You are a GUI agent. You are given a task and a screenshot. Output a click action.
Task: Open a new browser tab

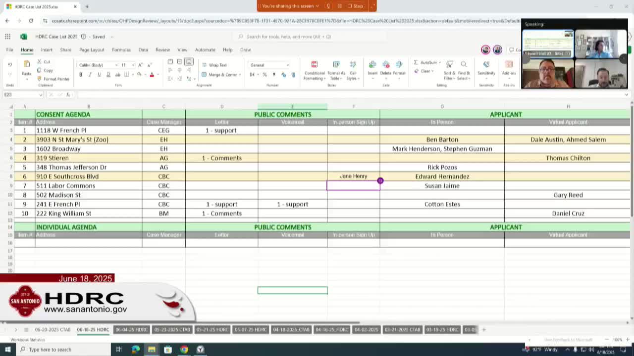[87, 6]
